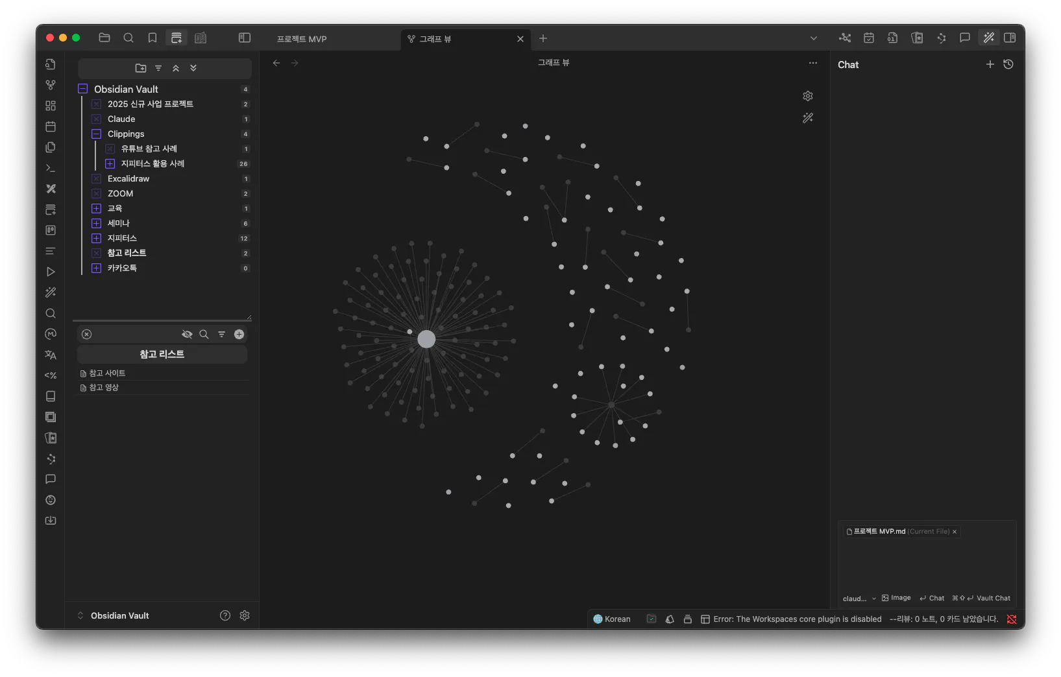
Task: Click the wand icon below graph settings gear
Action: [808, 118]
